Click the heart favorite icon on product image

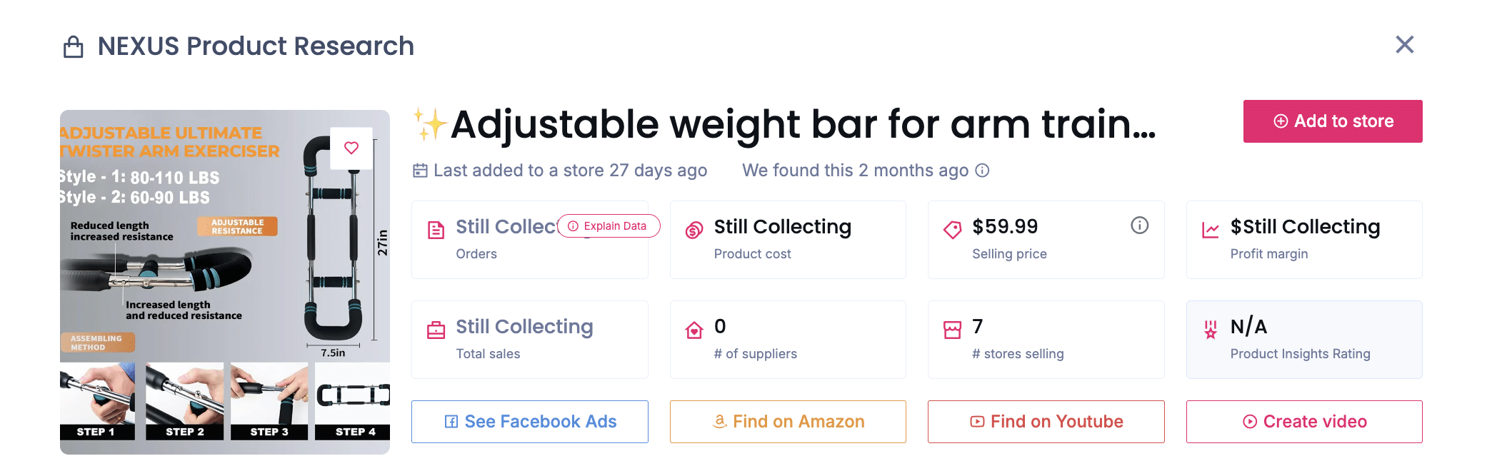(x=351, y=148)
